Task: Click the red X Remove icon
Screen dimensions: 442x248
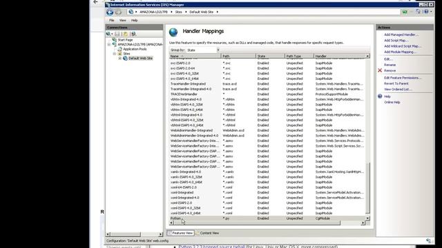Action: [380, 70]
